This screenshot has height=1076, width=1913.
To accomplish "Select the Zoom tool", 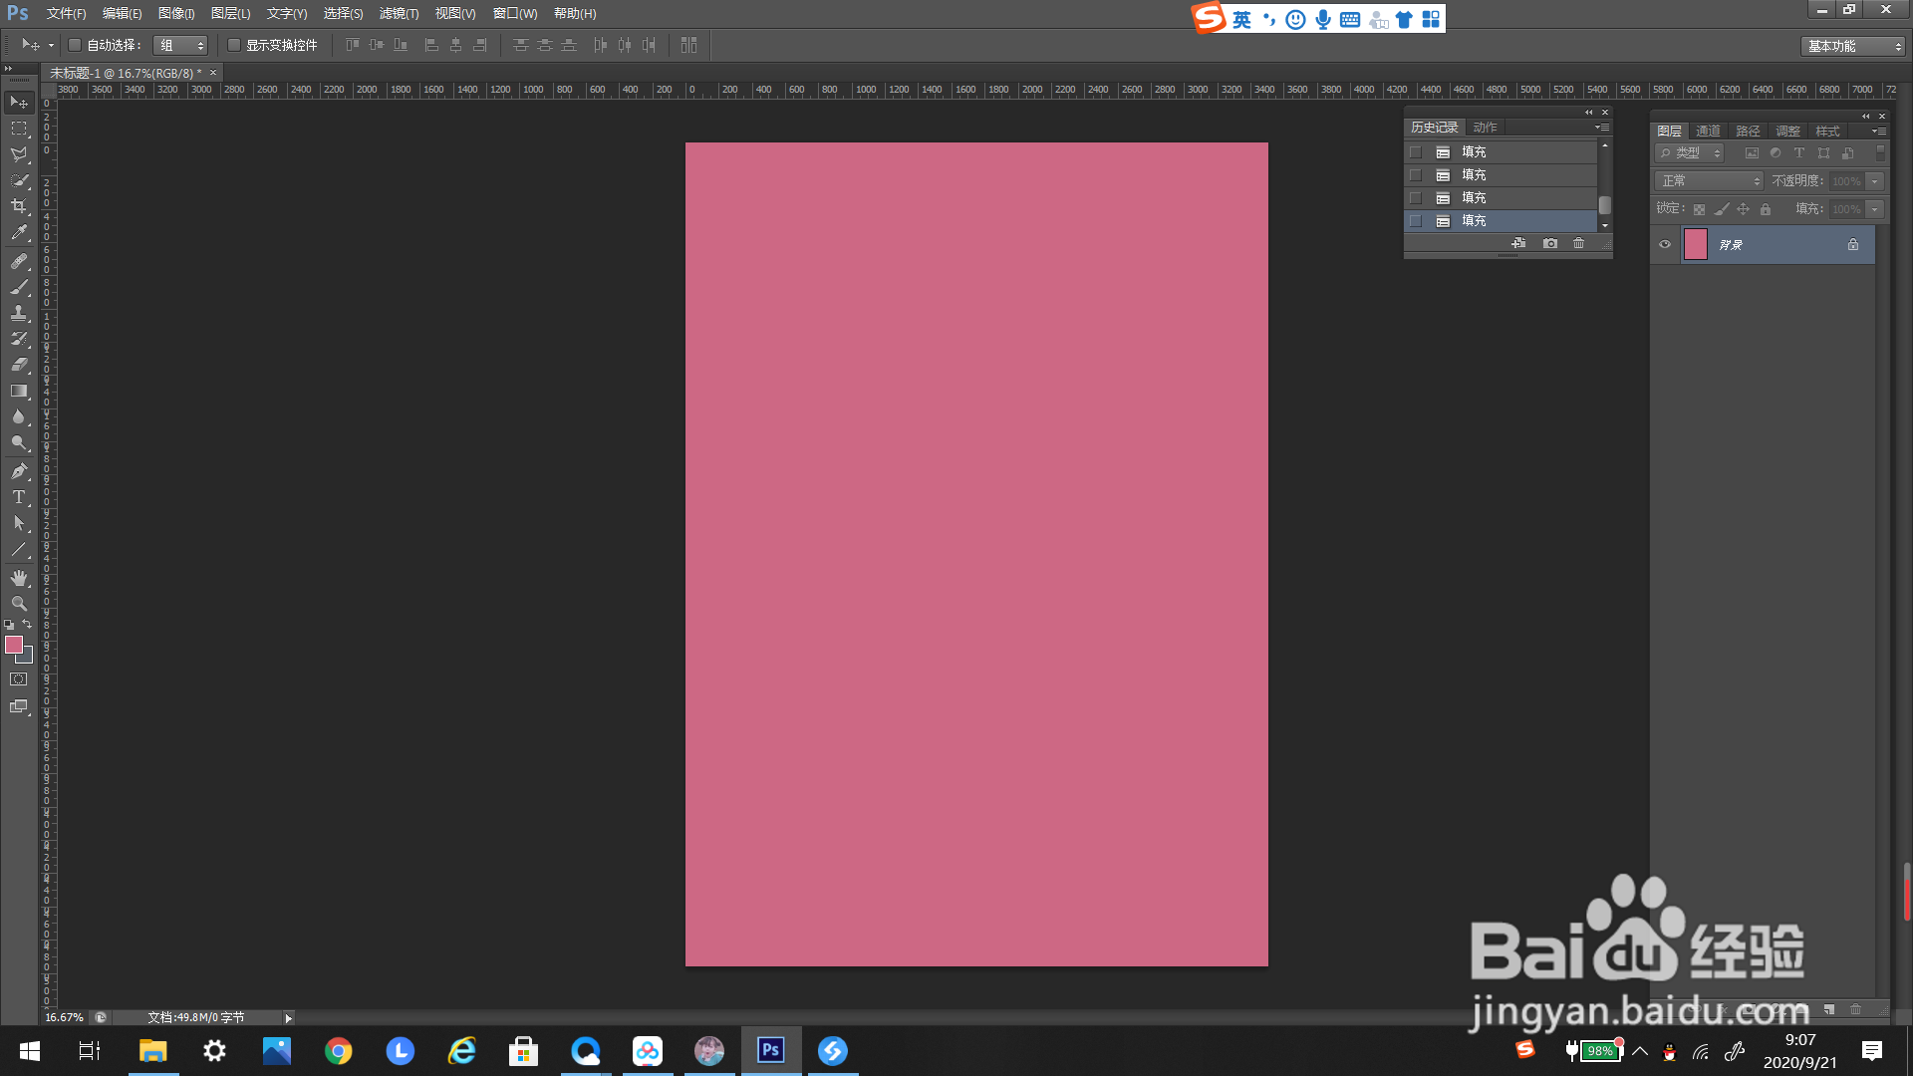I will [x=19, y=604].
